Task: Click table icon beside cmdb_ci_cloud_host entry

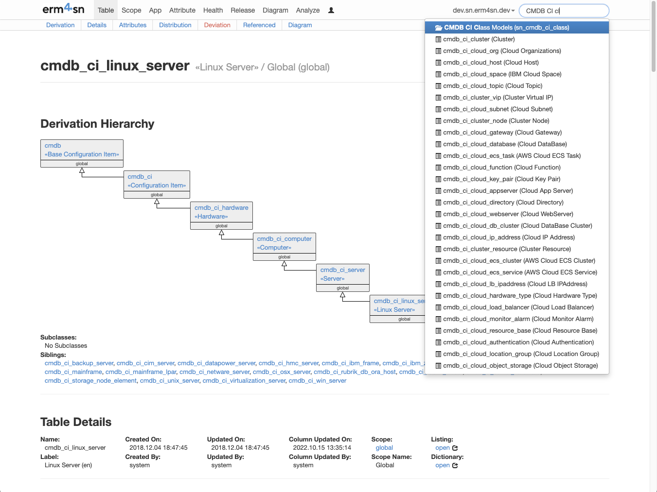Action: tap(438, 63)
